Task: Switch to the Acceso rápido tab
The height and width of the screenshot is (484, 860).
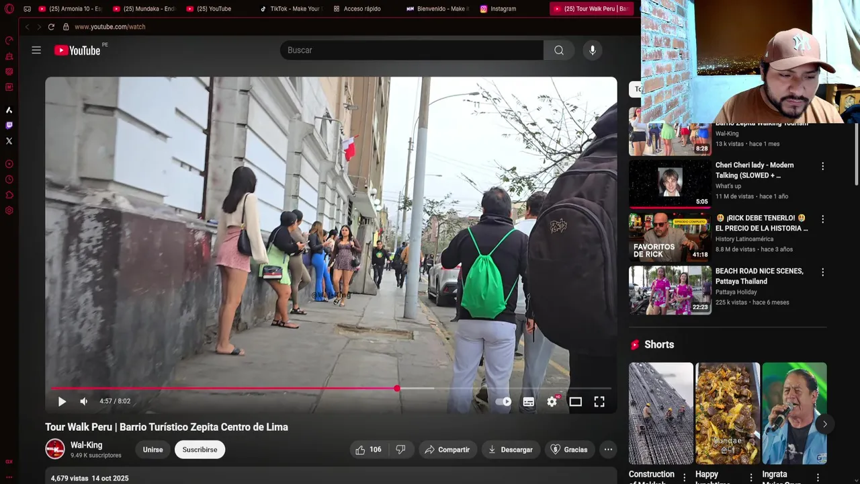Action: point(364,9)
